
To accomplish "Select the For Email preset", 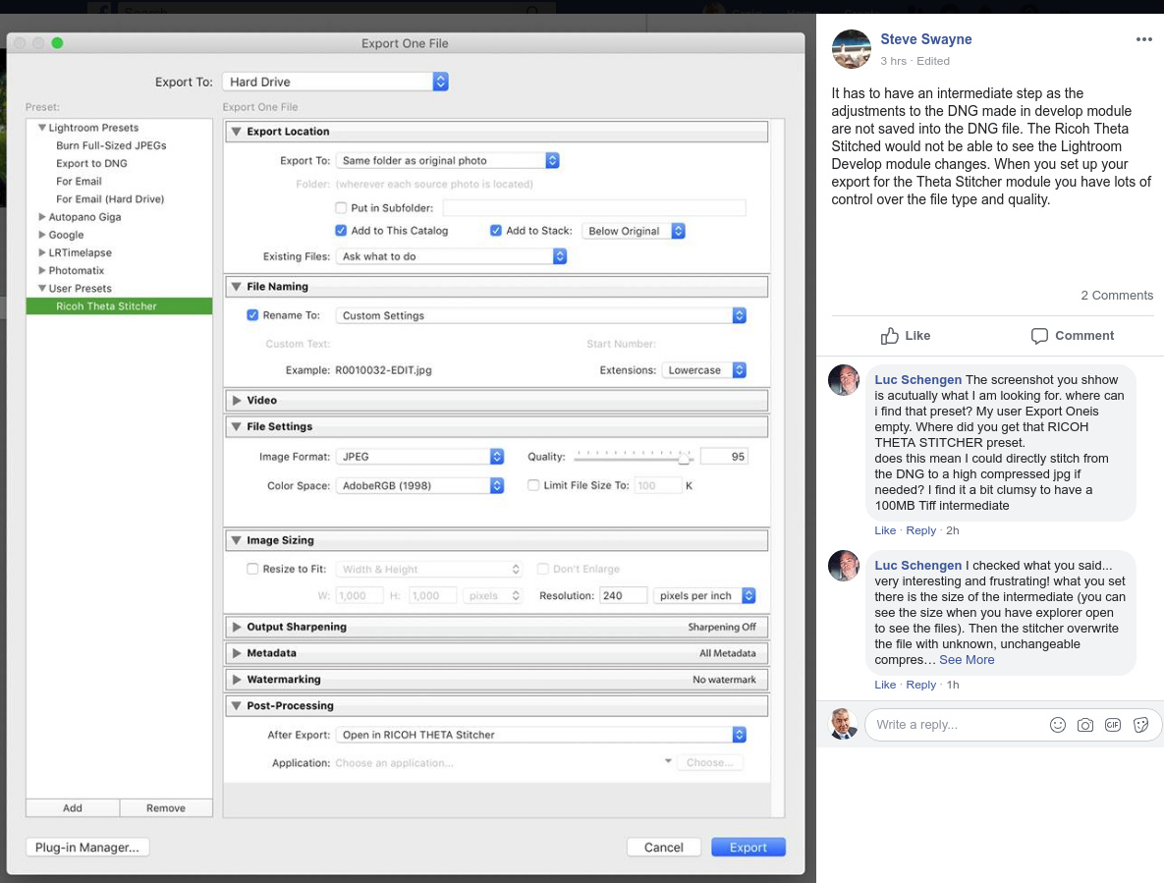I will coord(79,181).
